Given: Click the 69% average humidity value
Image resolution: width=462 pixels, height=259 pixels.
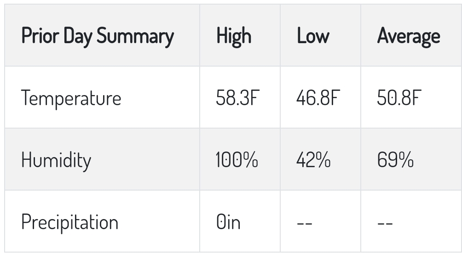Looking at the screenshot, I should [x=395, y=160].
